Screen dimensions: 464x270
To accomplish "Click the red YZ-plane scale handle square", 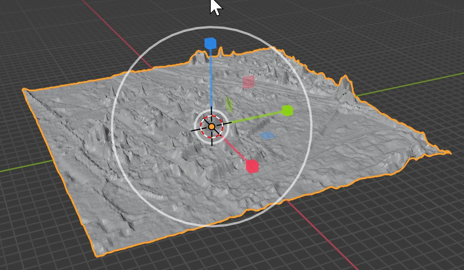I will tap(248, 82).
